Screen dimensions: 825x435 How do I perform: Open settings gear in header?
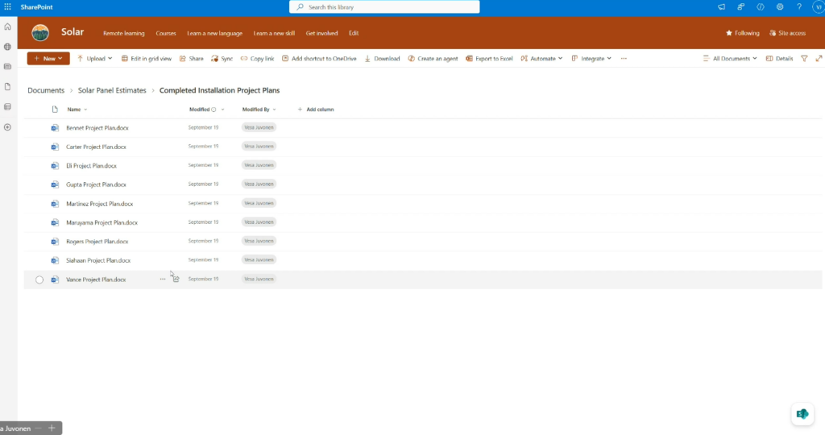tap(780, 7)
